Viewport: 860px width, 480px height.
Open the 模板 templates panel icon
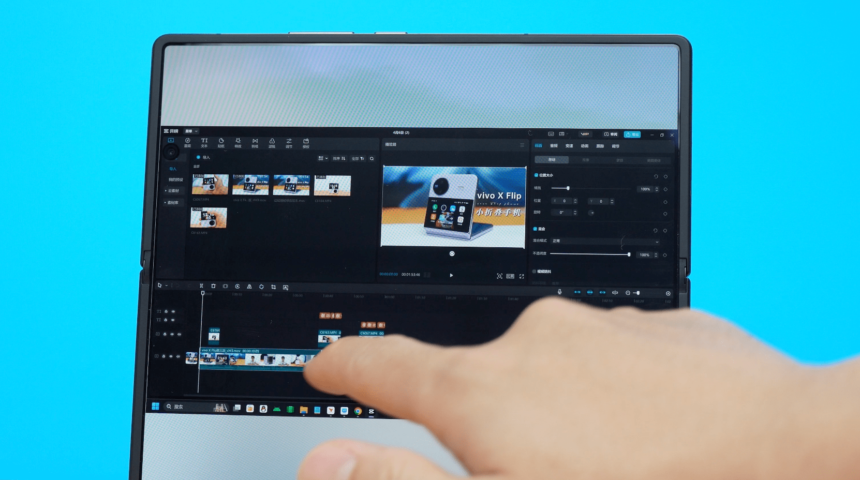306,143
